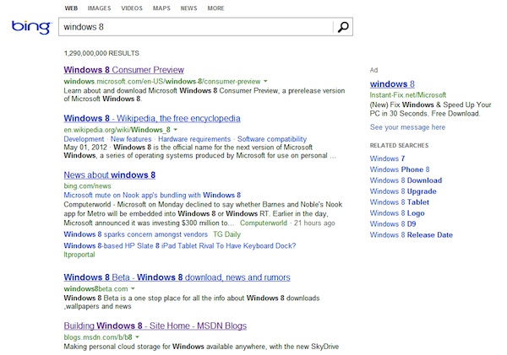The height and width of the screenshot is (355, 507).
Task: Click the TG Daily source label
Action: click(226, 234)
